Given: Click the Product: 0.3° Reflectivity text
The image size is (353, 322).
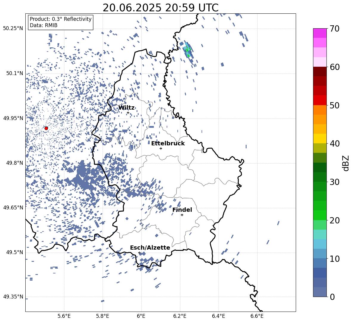Looking at the screenshot, I should click(x=61, y=19).
